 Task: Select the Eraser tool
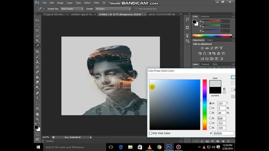(x=37, y=72)
